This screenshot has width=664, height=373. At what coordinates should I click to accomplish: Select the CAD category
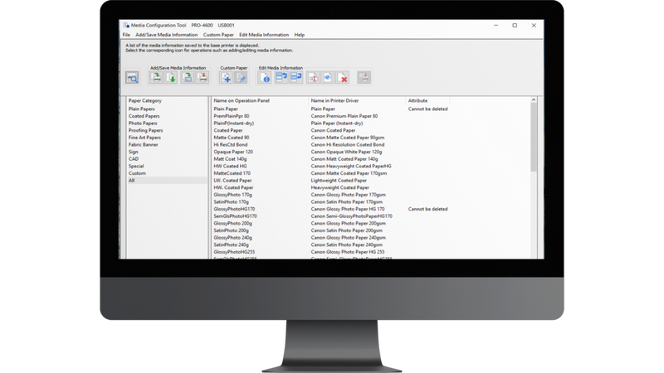coord(134,159)
